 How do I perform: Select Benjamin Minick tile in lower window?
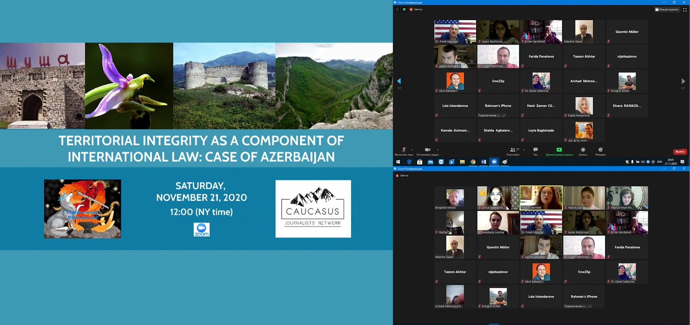(x=455, y=198)
